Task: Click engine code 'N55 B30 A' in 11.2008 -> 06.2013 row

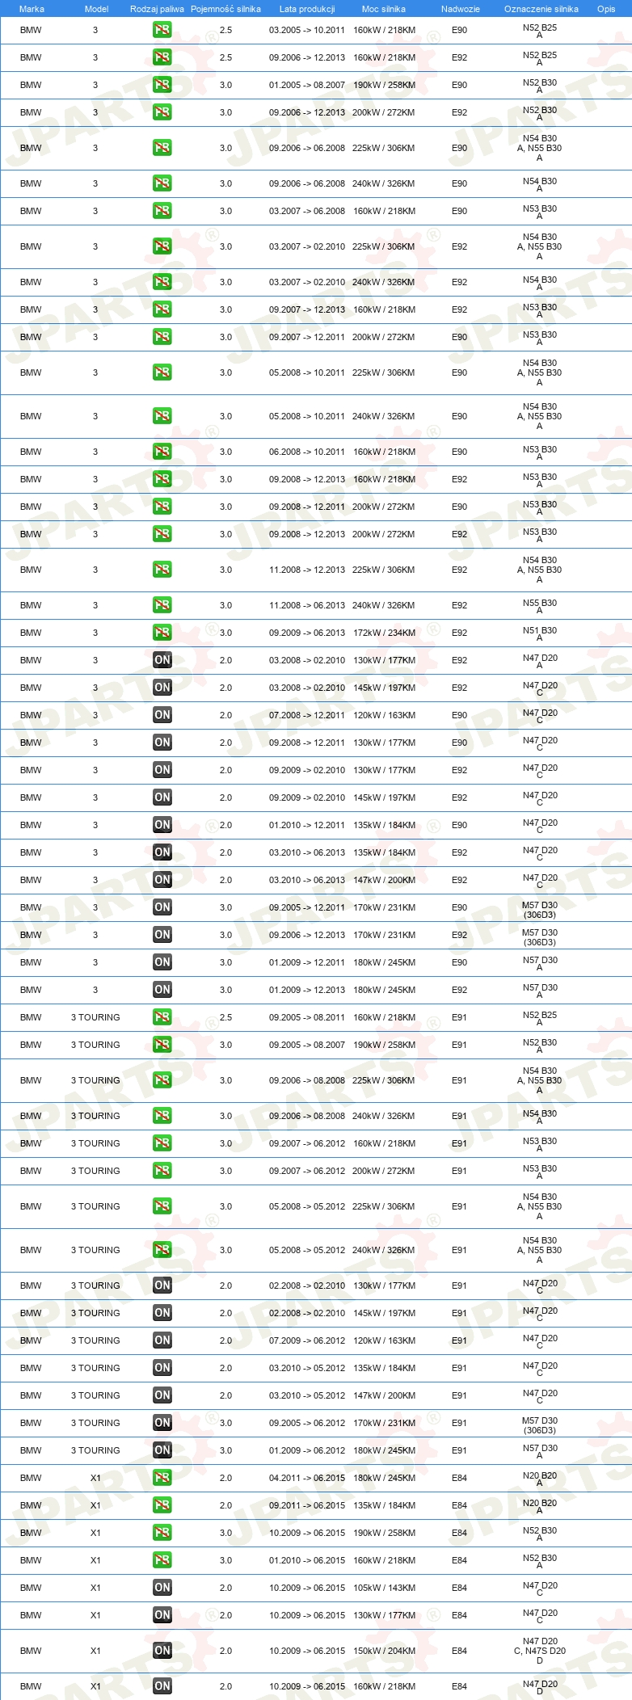Action: (540, 606)
